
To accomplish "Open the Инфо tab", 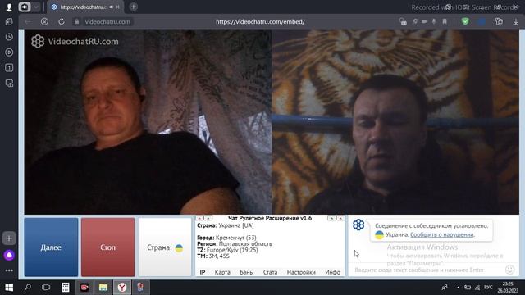I will pos(332,272).
